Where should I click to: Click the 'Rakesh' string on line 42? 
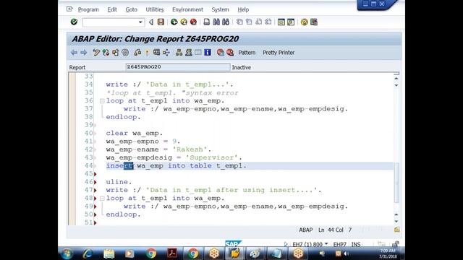click(x=190, y=149)
